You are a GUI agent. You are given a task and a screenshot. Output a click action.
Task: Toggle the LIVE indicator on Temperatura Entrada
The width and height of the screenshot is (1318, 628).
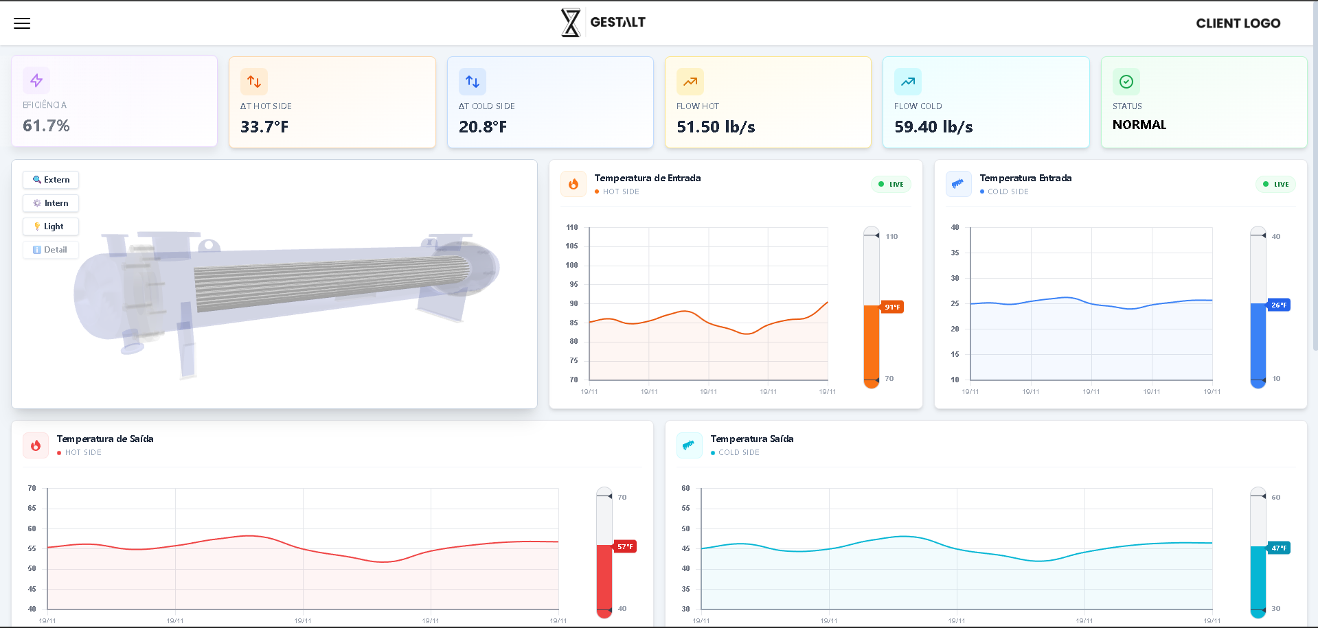1276,184
